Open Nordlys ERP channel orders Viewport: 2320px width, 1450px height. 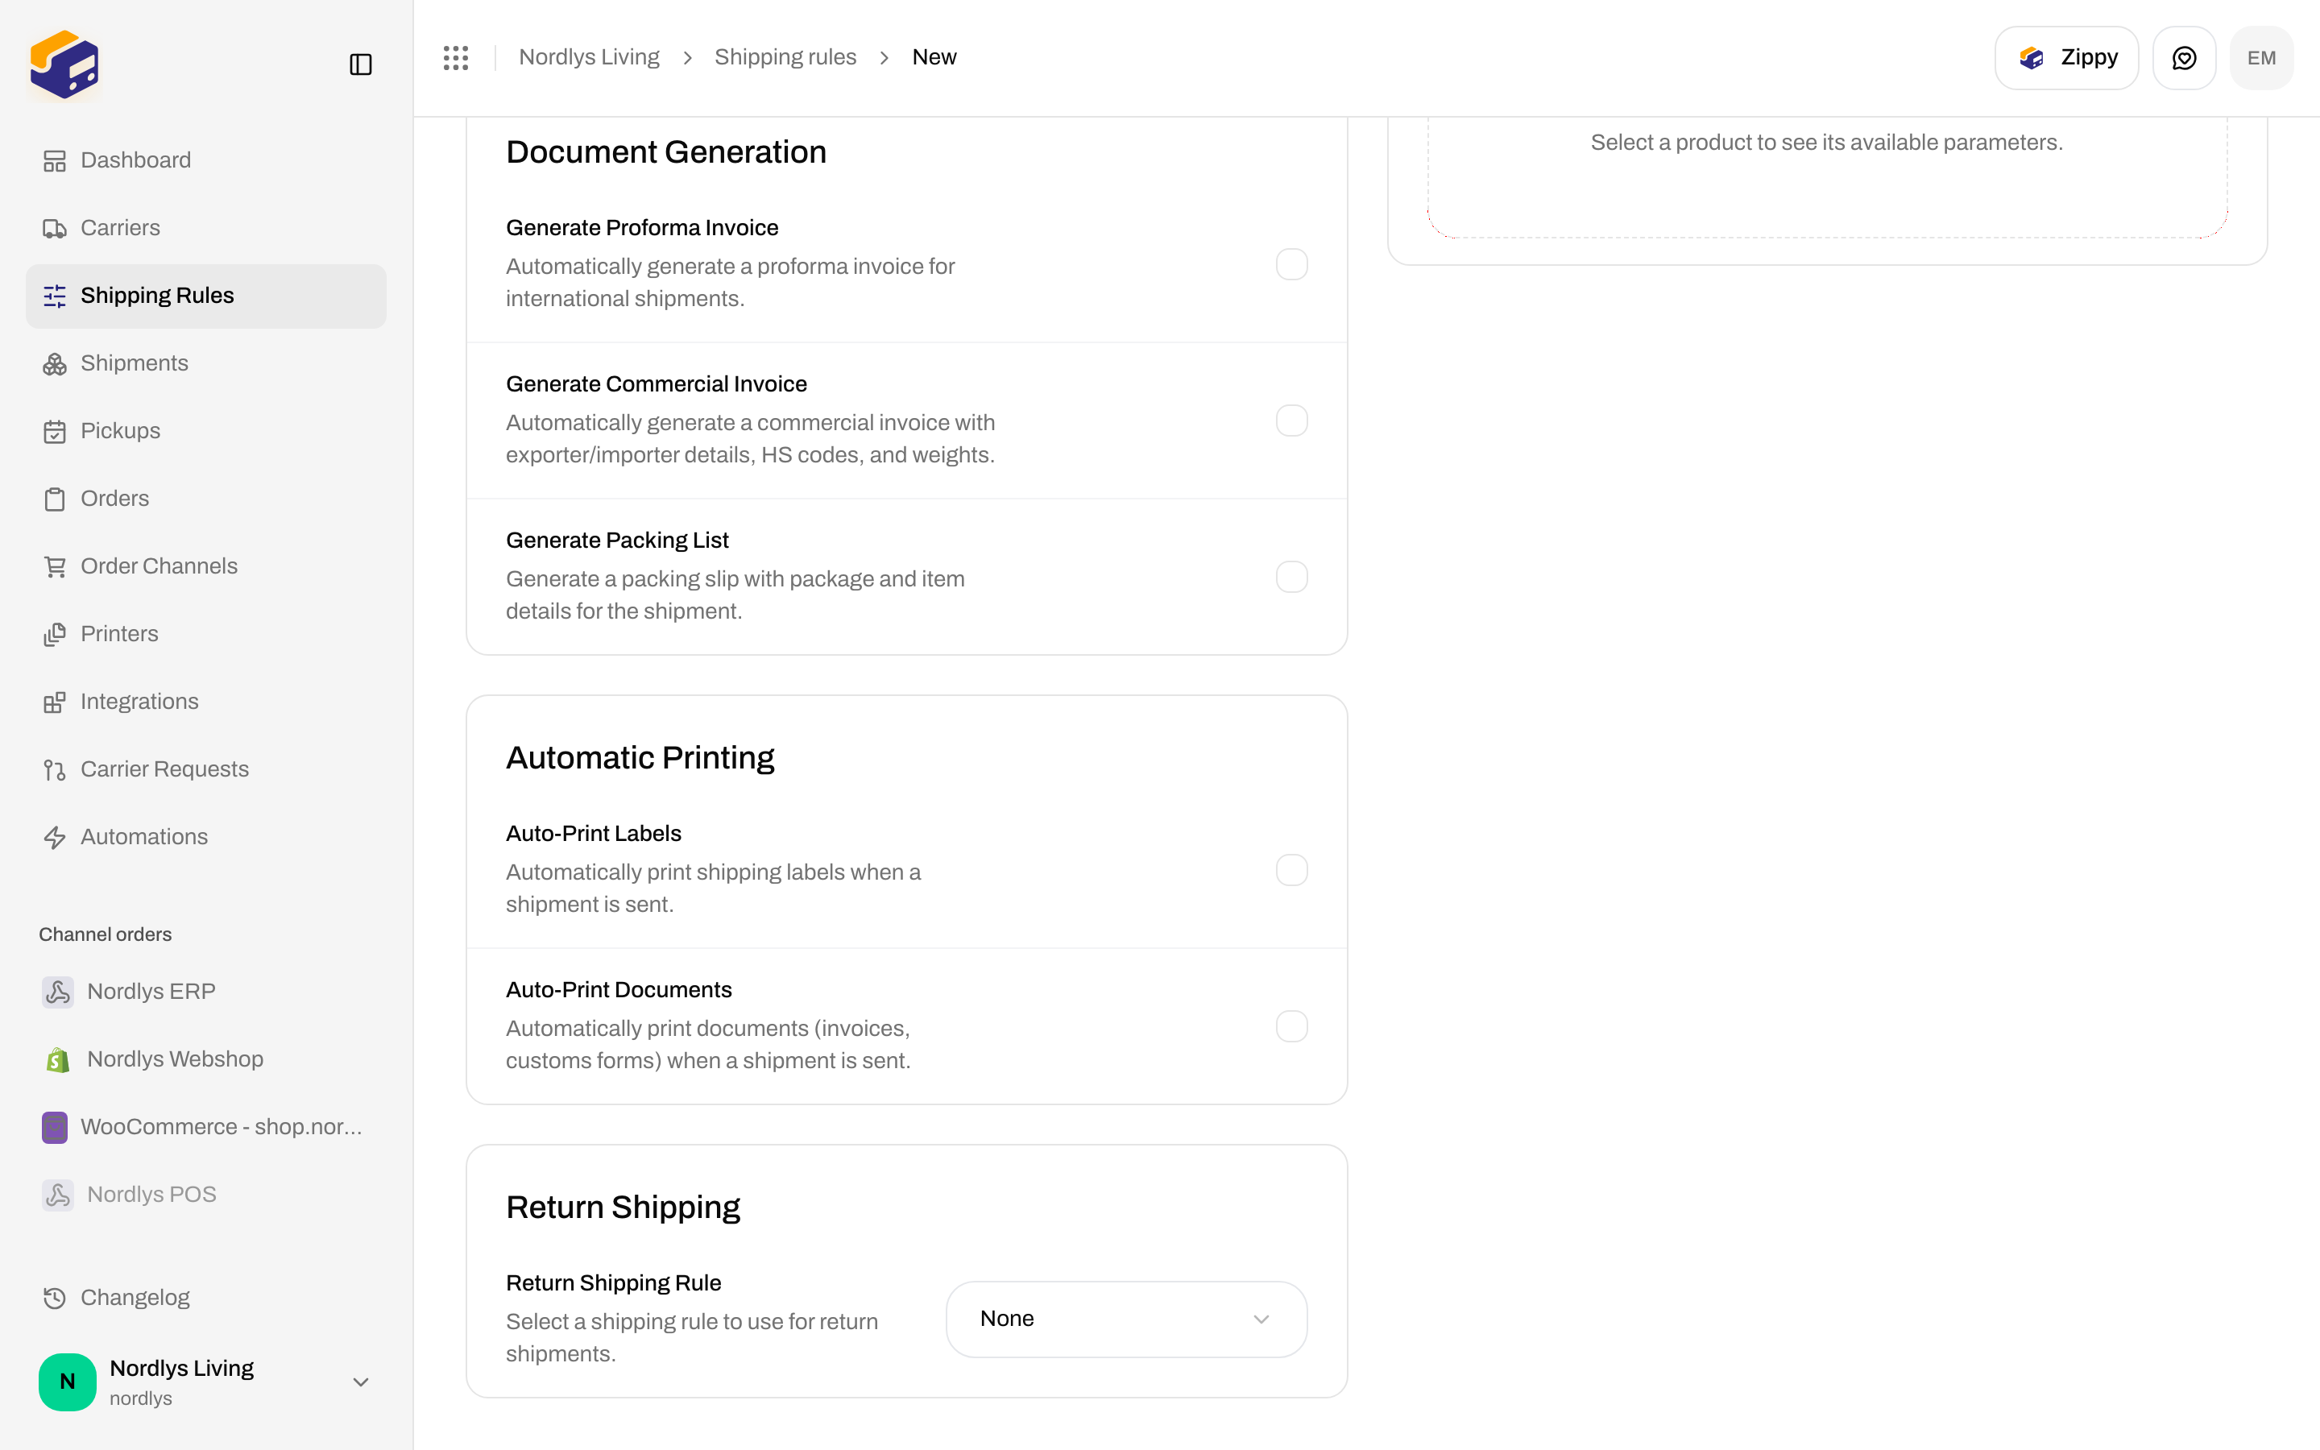[206, 992]
